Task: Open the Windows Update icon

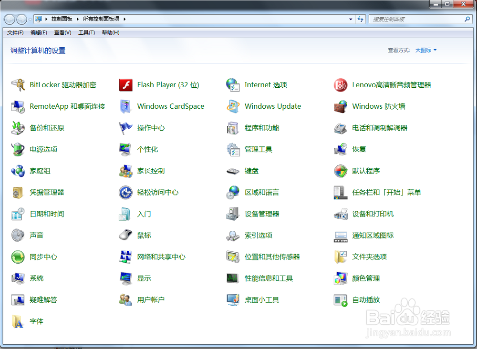Action: click(x=233, y=106)
